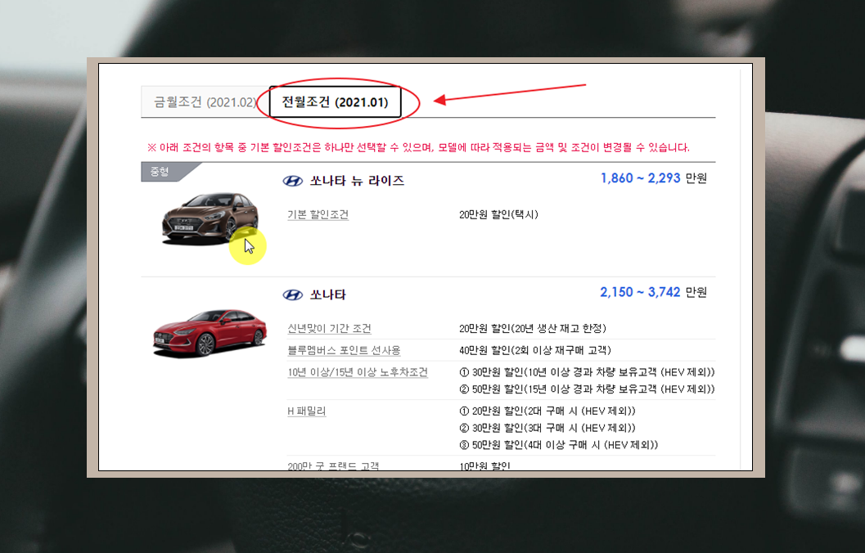Click the Hyundai logo beside 쏘나타 뉴 라이즈
Screen dimensions: 865x553
pos(292,181)
